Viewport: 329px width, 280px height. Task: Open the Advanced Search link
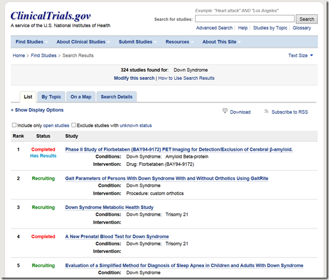click(x=214, y=28)
